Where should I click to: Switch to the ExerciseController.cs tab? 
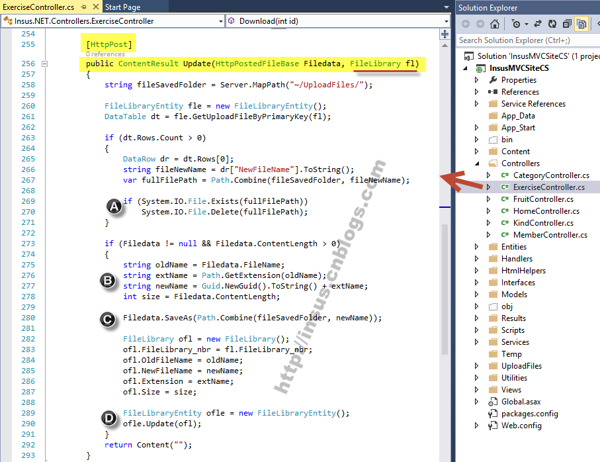(38, 7)
